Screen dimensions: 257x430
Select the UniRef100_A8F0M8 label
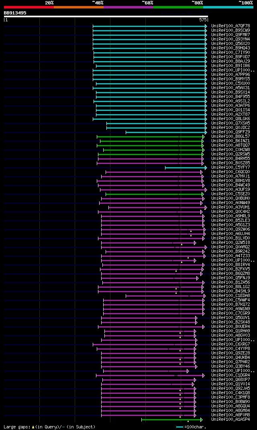coord(230,415)
